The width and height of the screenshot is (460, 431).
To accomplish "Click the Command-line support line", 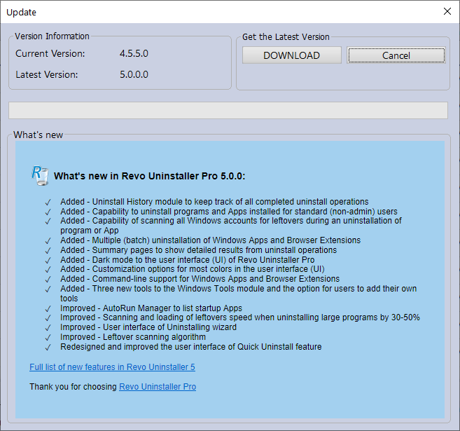I will [x=200, y=279].
